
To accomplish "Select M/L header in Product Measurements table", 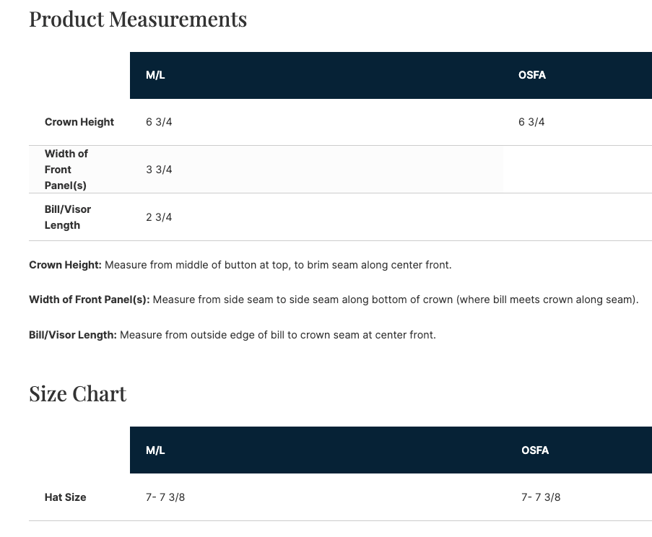I will pos(155,75).
